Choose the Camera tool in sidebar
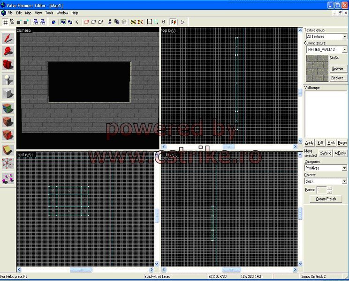349x281 pixels. [x=8, y=64]
